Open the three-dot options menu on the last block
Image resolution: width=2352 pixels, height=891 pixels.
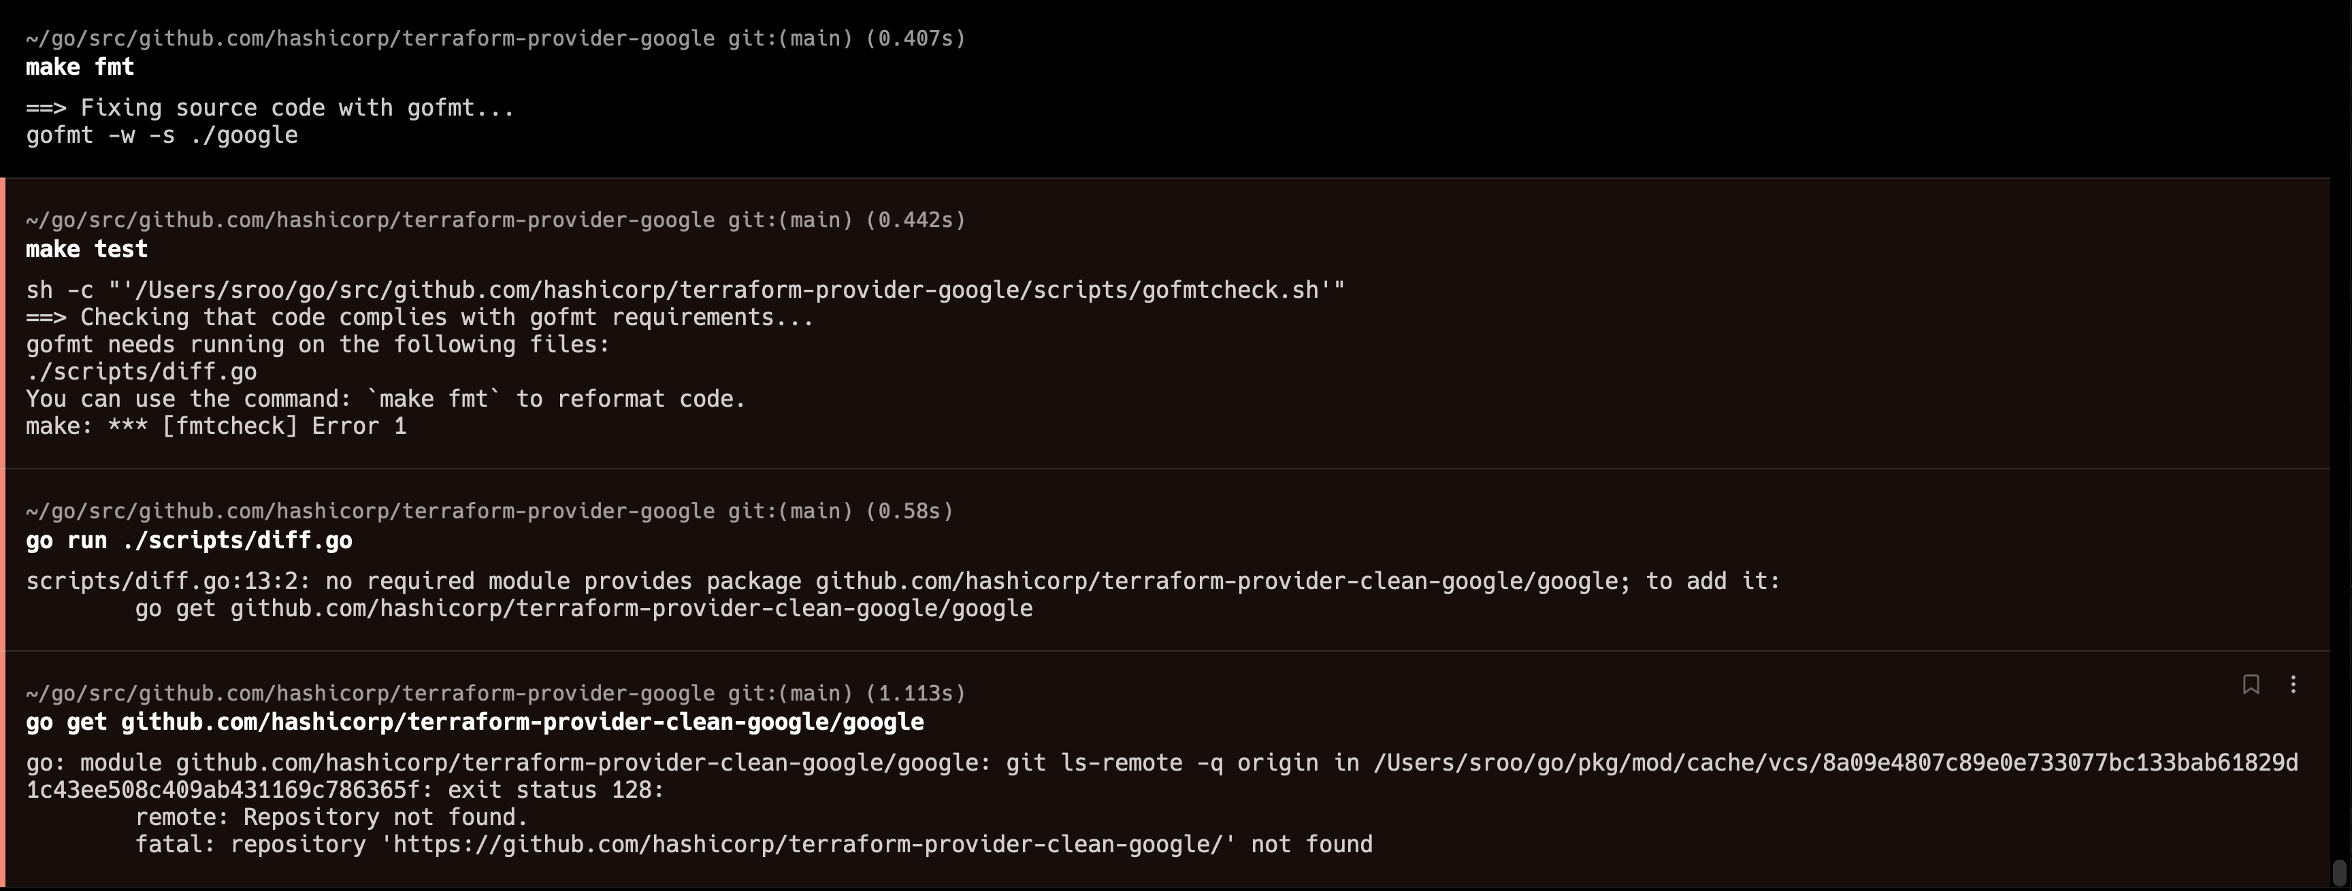[2293, 686]
